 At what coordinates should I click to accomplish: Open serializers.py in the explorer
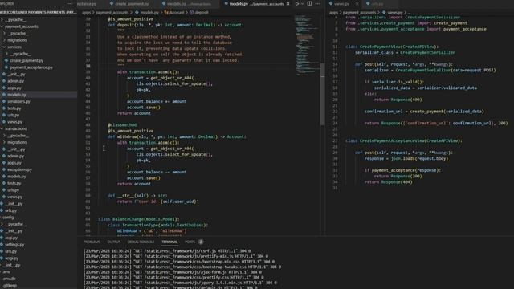18,102
